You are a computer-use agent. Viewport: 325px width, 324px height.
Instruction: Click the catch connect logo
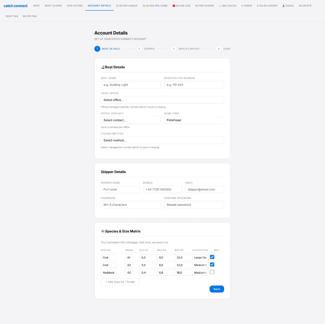click(15, 5)
